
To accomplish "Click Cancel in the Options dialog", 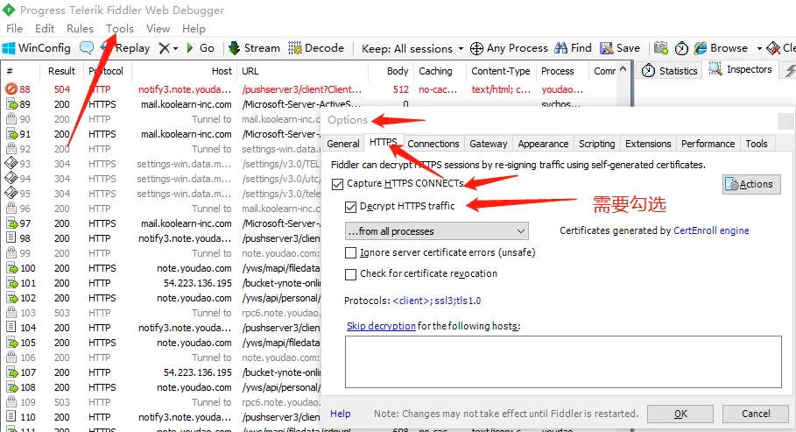I will coord(756,414).
